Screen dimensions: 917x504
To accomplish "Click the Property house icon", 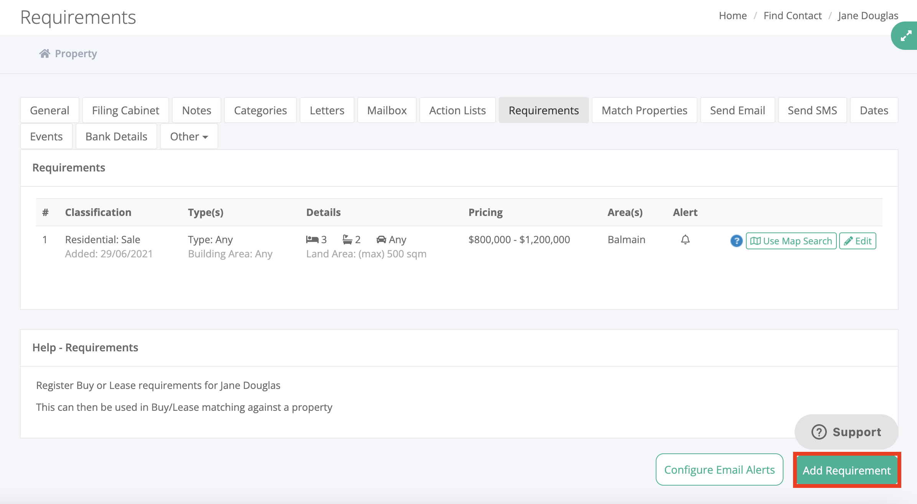I will tap(45, 54).
